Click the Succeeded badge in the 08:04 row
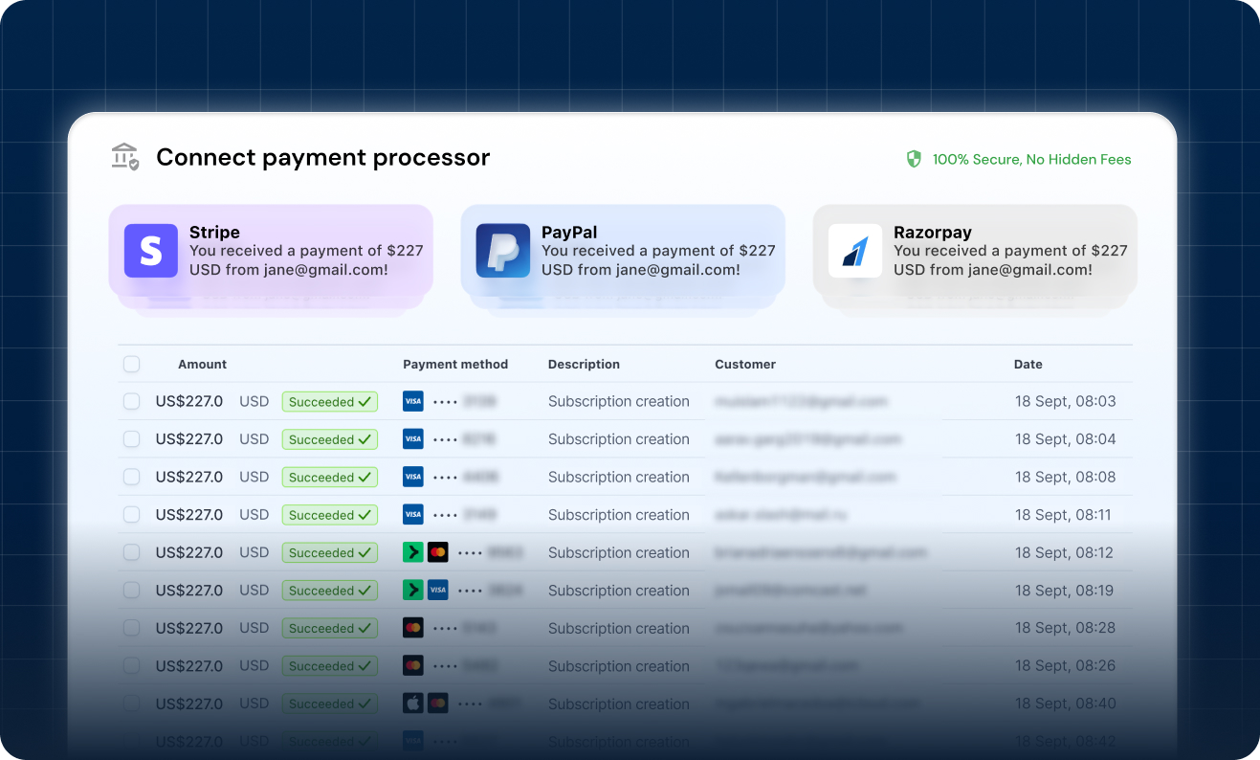Screen dimensions: 1260x760 point(330,439)
